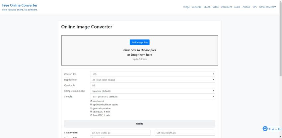The height and width of the screenshot is (138, 282).
Task: Enable the generate preview option
Action: pos(91,108)
